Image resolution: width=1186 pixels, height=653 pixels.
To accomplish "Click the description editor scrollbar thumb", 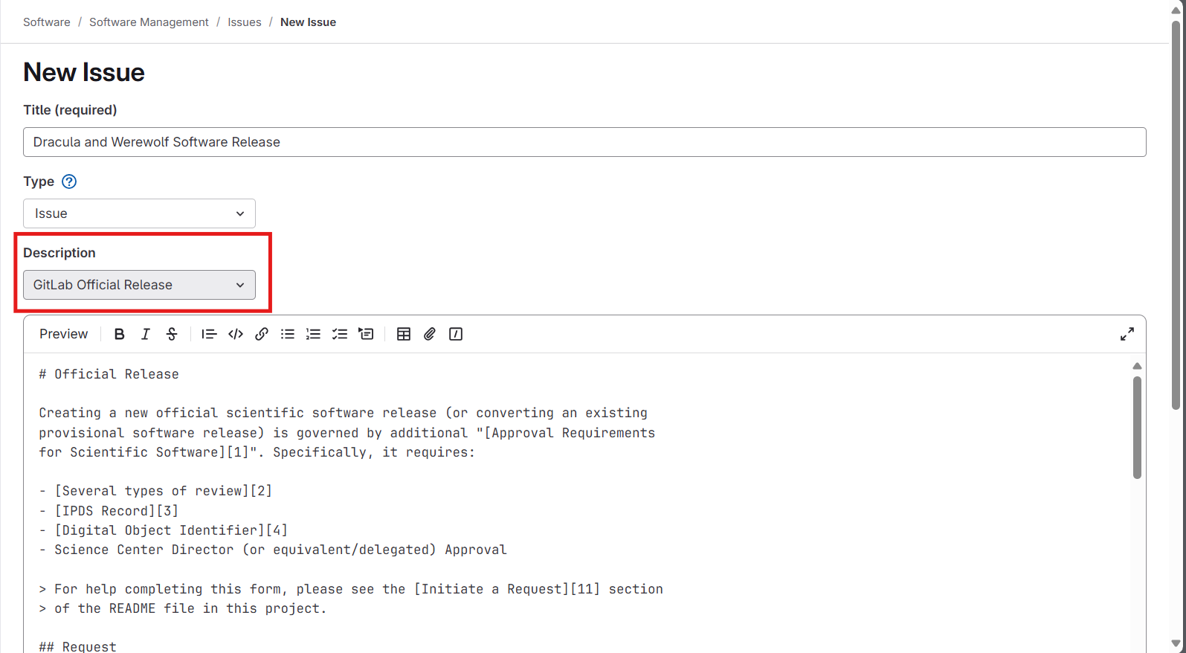I will [1137, 428].
